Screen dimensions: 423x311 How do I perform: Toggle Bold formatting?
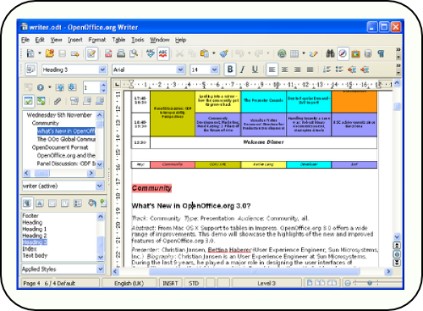(230, 69)
